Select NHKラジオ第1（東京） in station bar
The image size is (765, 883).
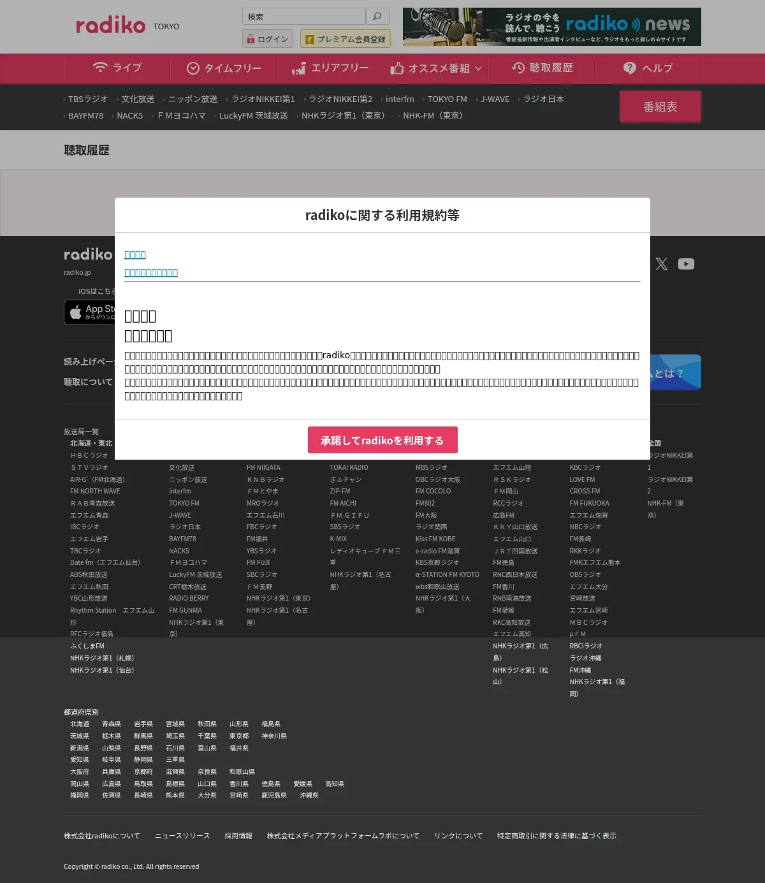pyautogui.click(x=346, y=116)
